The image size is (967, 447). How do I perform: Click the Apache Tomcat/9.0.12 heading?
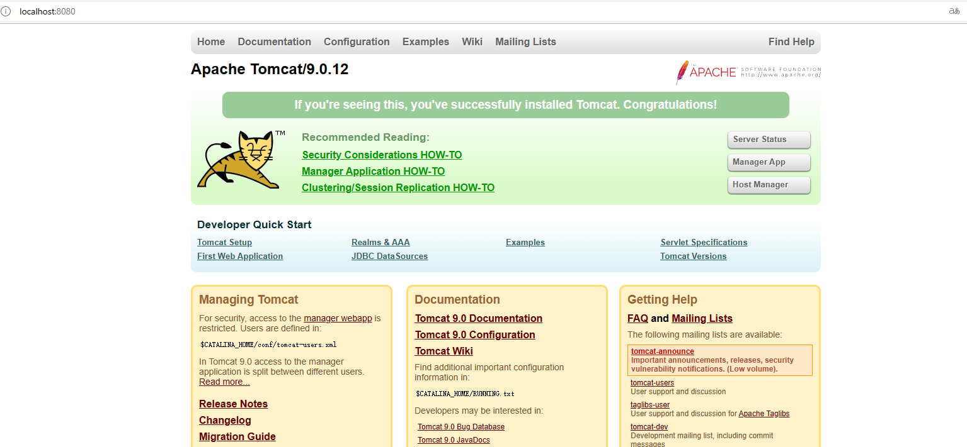270,69
